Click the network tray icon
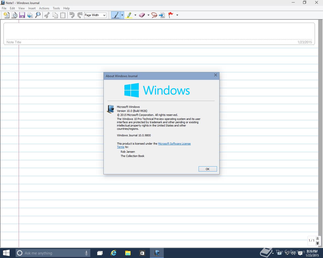The image size is (323, 258). (287, 253)
